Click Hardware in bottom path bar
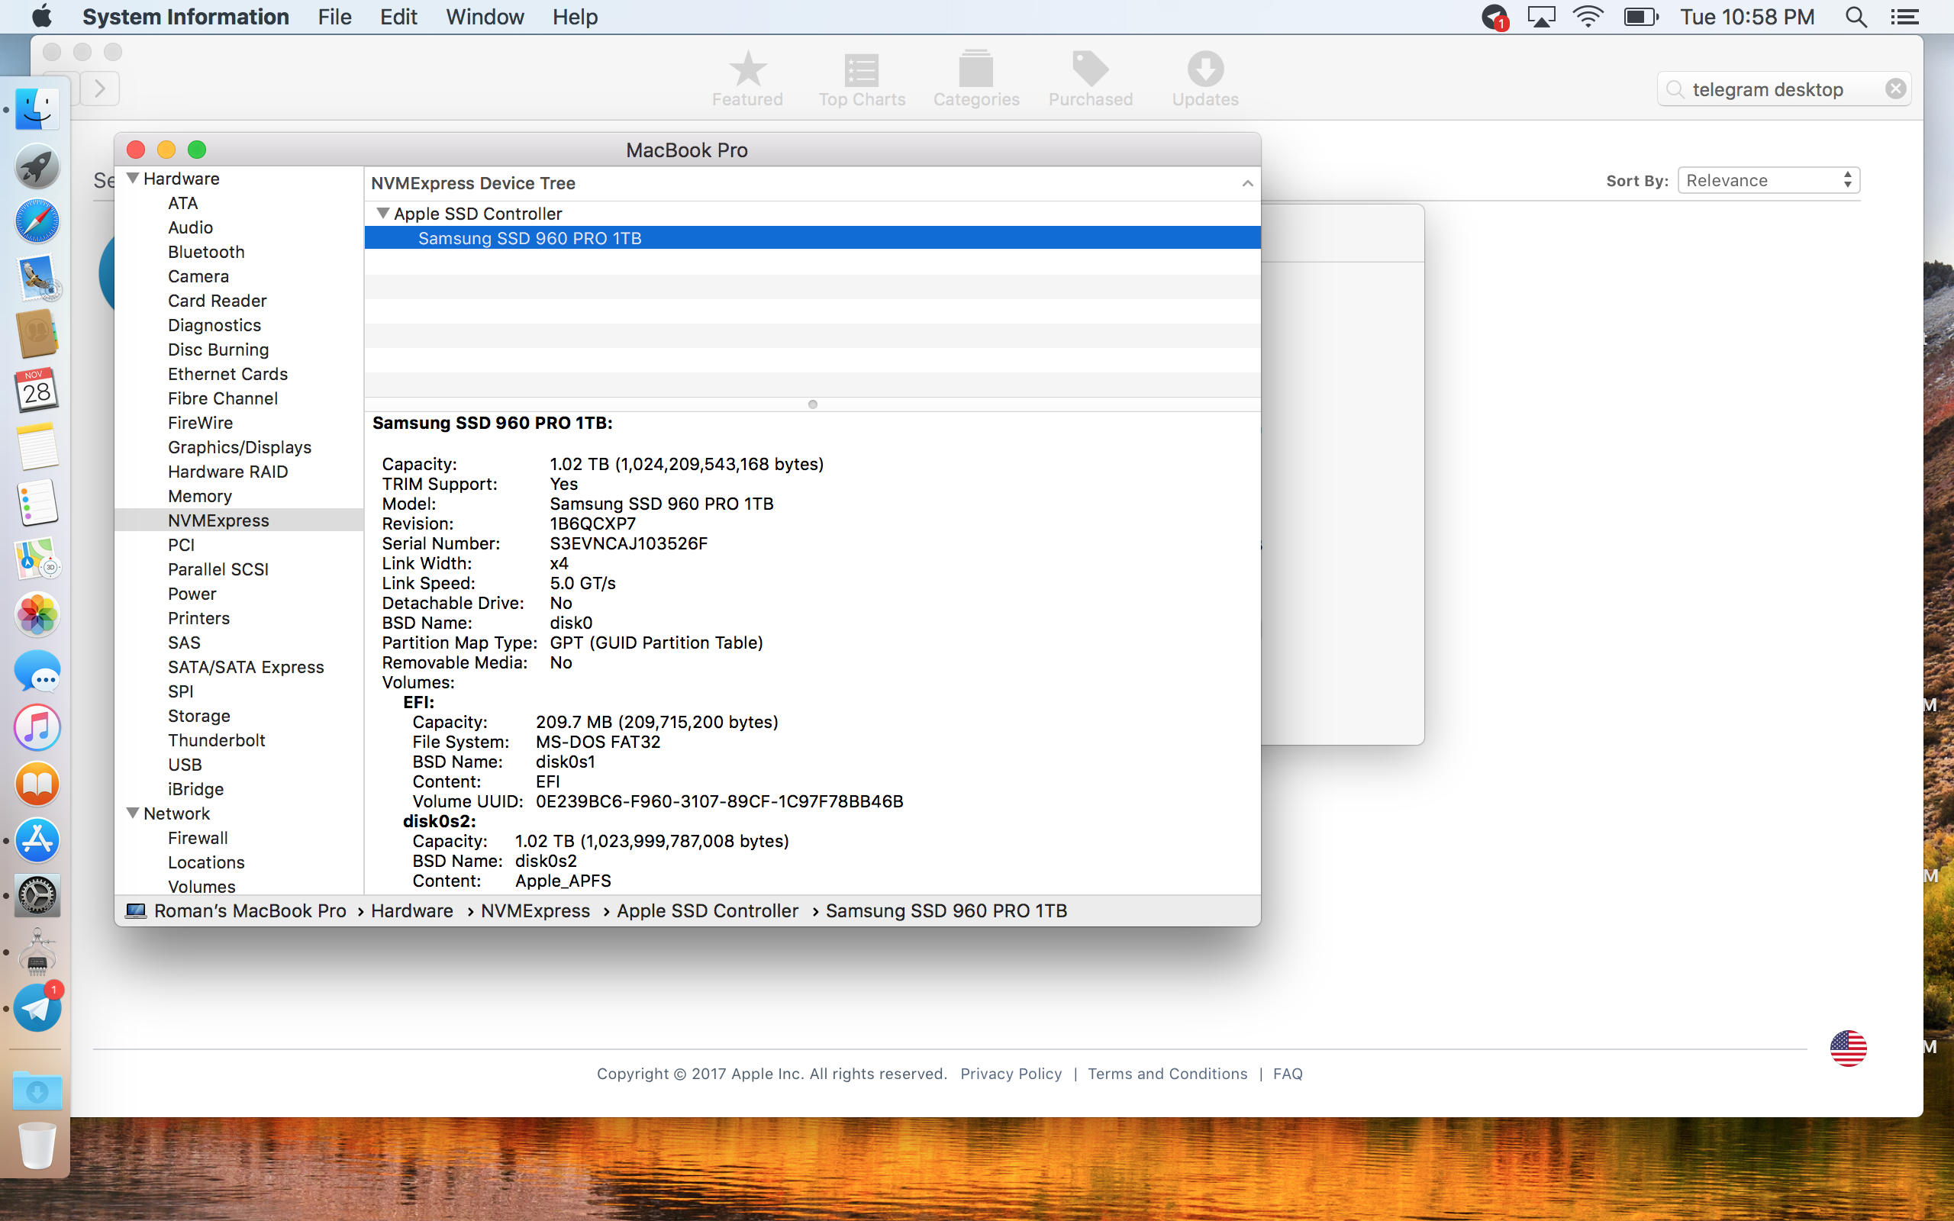This screenshot has height=1221, width=1954. (412, 910)
